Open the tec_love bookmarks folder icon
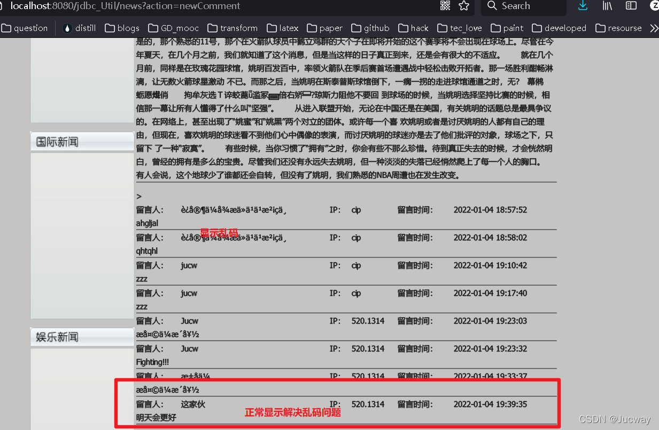The image size is (659, 430). [x=460, y=28]
